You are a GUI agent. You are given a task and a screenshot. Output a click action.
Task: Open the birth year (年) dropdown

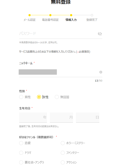[33, 118]
